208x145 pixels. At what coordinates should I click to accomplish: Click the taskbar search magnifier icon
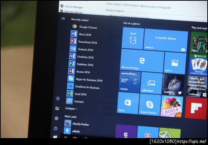[x=66, y=137]
